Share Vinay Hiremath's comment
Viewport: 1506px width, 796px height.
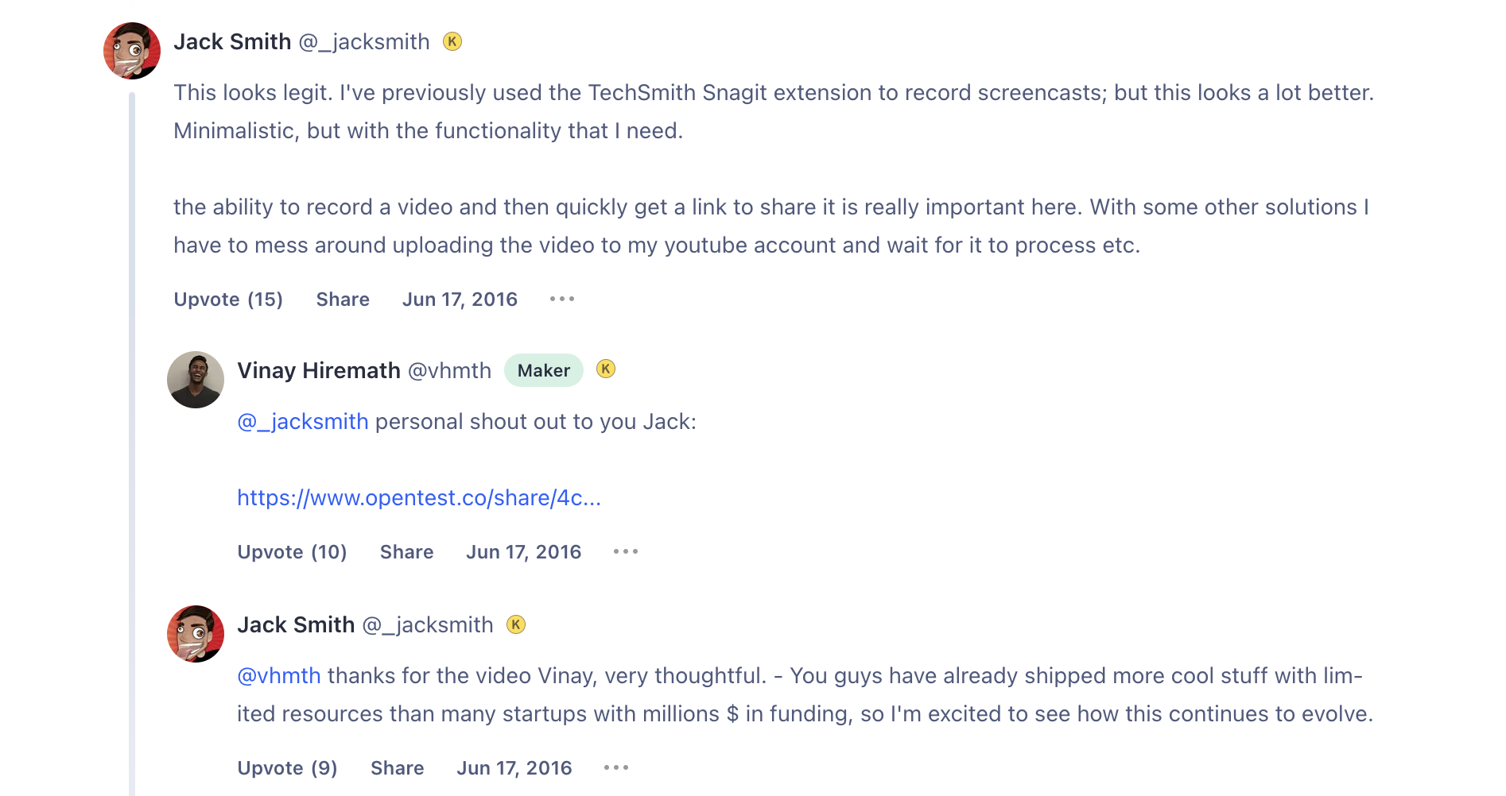pos(406,552)
